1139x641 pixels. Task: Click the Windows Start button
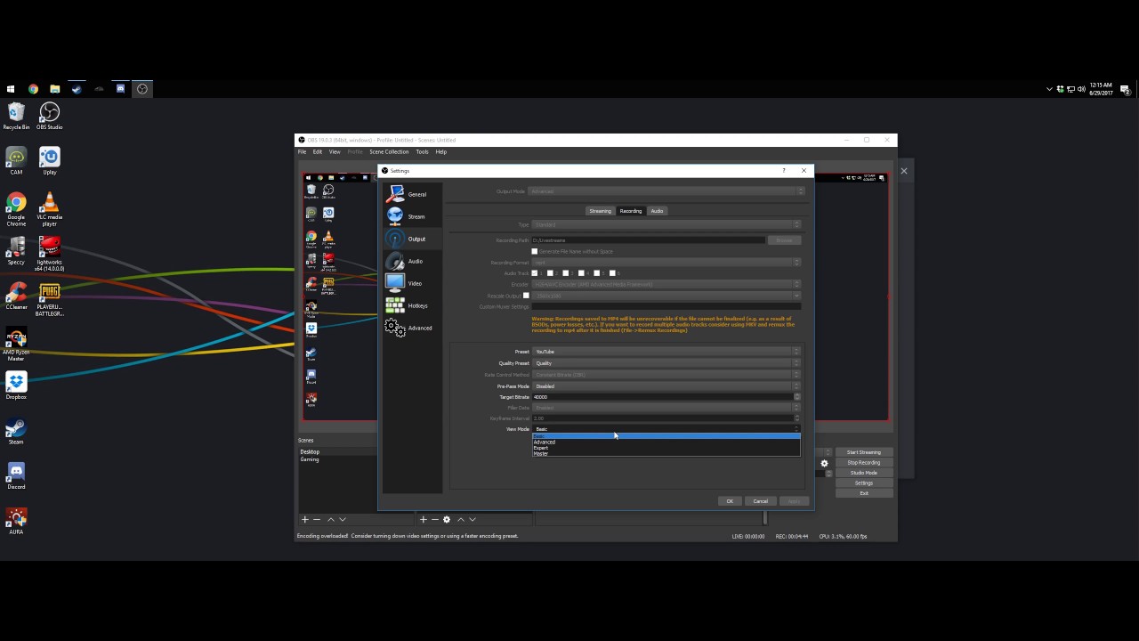coord(11,89)
